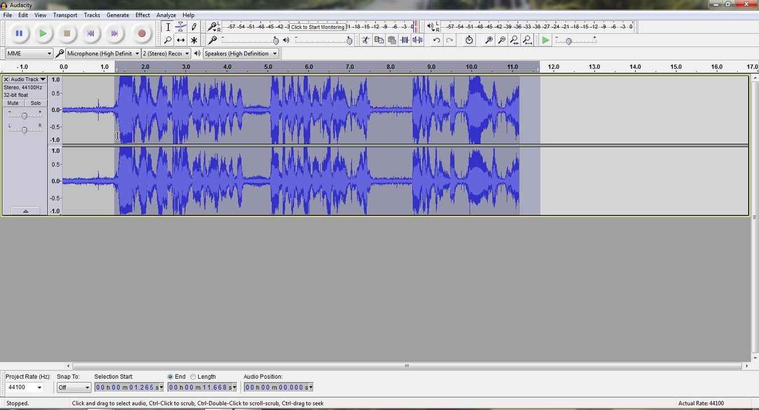Adjust the track gain slider
The width and height of the screenshot is (759, 410).
pyautogui.click(x=24, y=116)
